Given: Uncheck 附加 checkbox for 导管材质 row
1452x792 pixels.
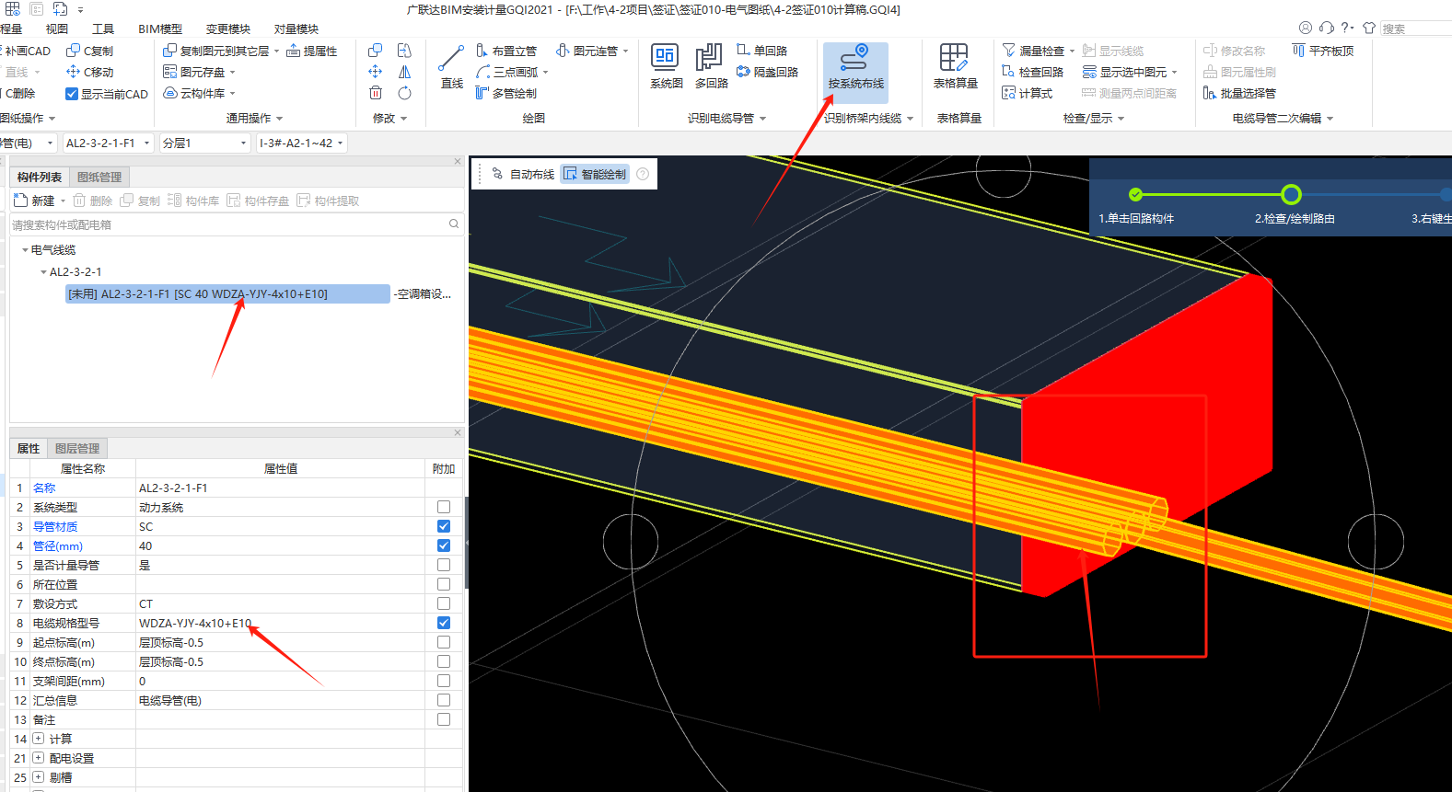Looking at the screenshot, I should (x=444, y=526).
